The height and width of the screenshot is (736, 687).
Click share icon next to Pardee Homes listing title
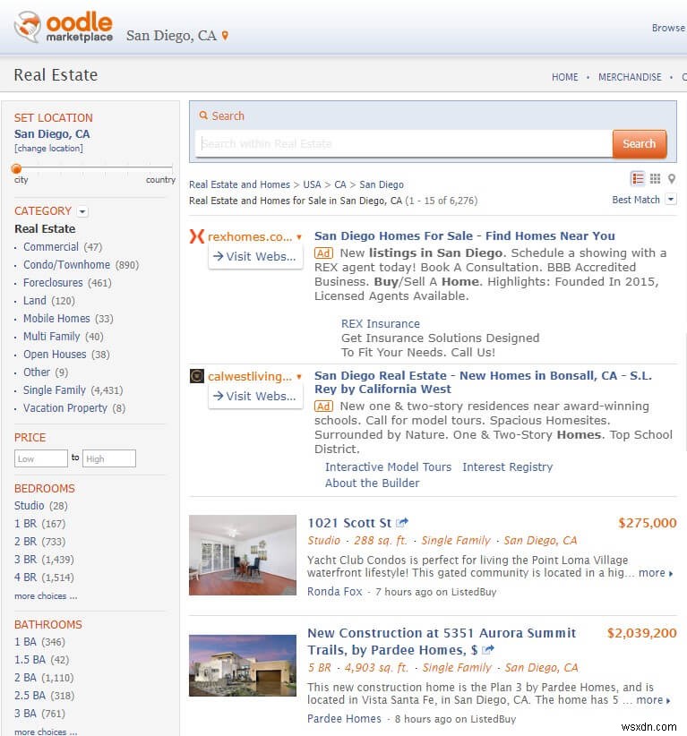pyautogui.click(x=488, y=650)
